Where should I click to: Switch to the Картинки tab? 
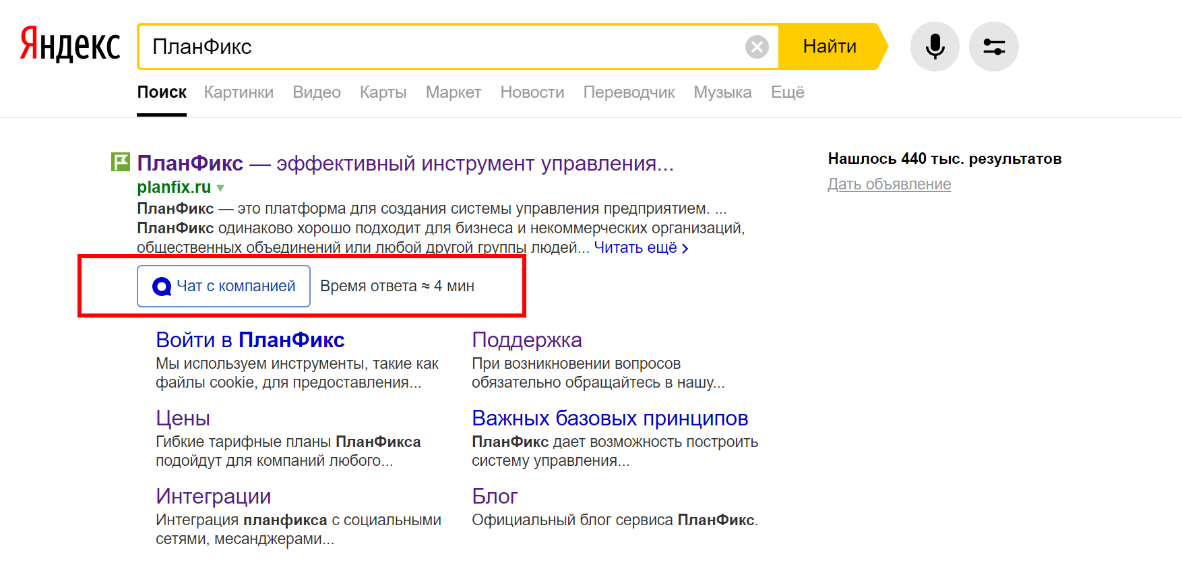[239, 92]
